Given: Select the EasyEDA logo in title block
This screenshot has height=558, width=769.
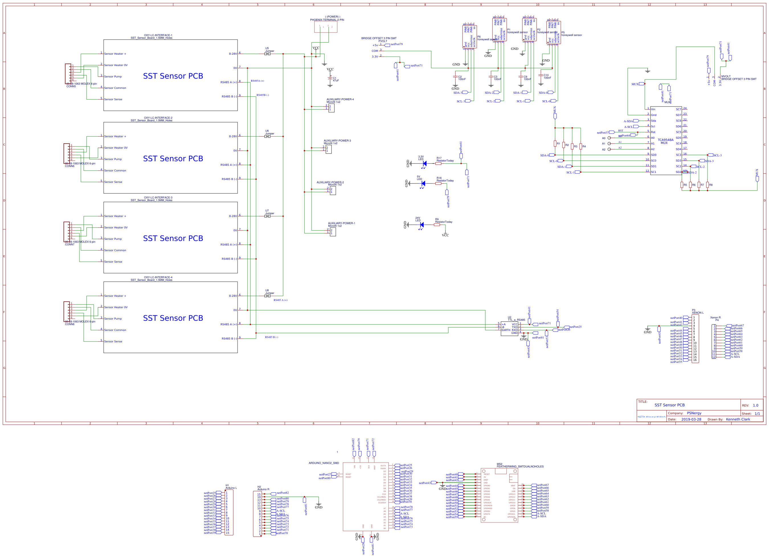Looking at the screenshot, I should [651, 417].
